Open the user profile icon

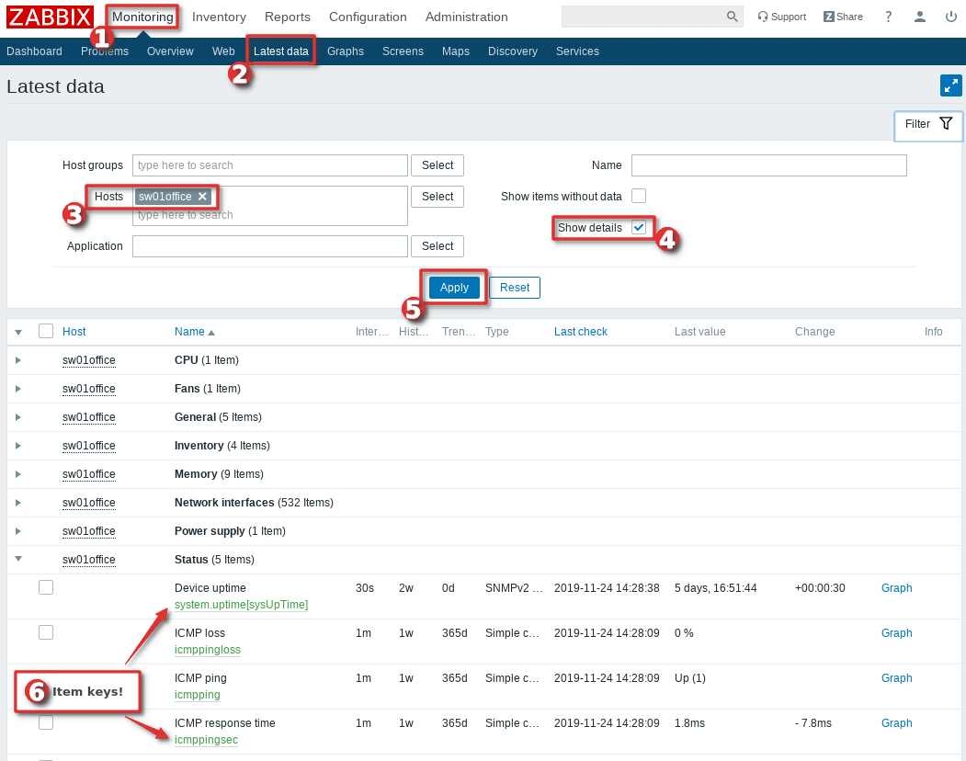click(x=919, y=17)
